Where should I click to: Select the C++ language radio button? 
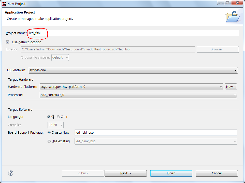[58, 117]
